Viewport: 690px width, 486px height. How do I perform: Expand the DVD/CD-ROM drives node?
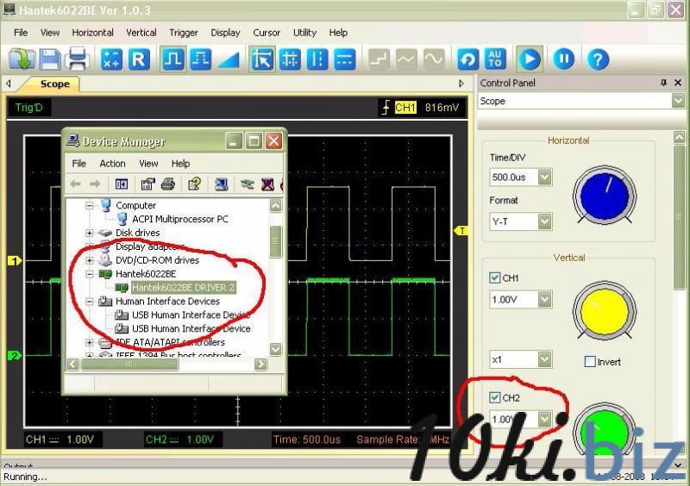tap(90, 260)
